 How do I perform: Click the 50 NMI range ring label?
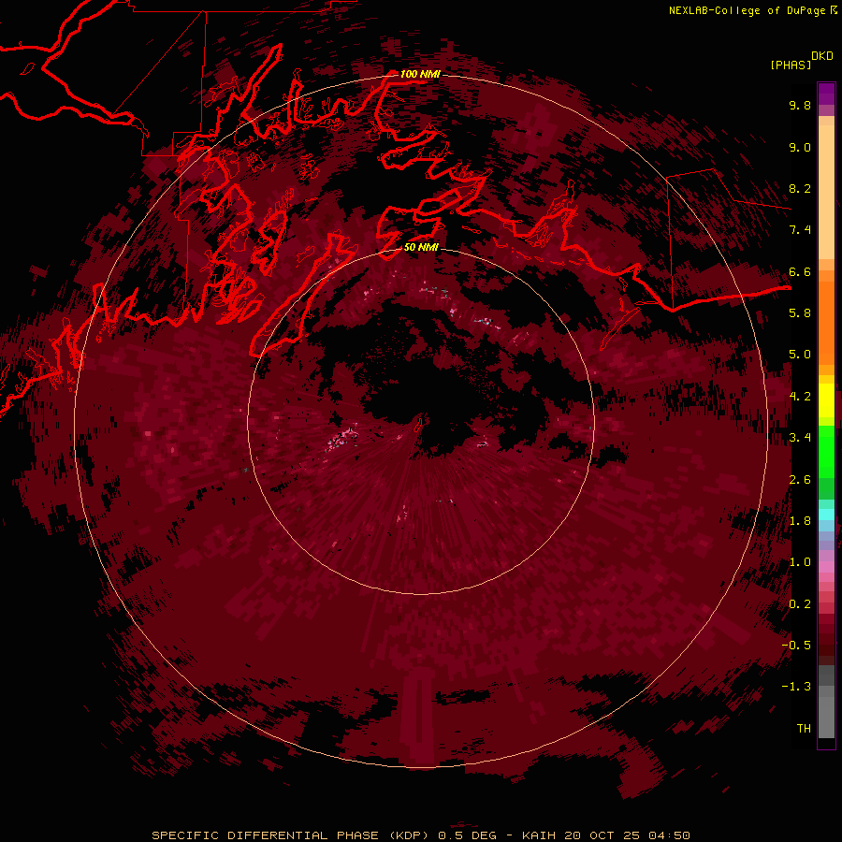(421, 247)
